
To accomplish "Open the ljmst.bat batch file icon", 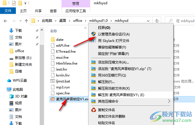I will [x=53, y=81].
